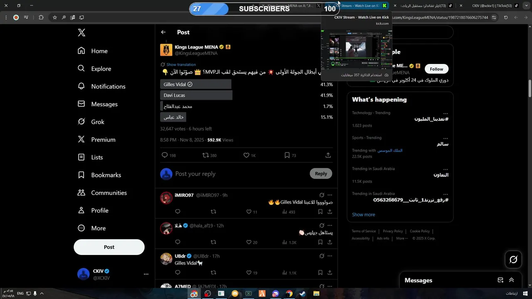This screenshot has height=299, width=532.
Task: Click Show more trends link
Action: point(363,215)
